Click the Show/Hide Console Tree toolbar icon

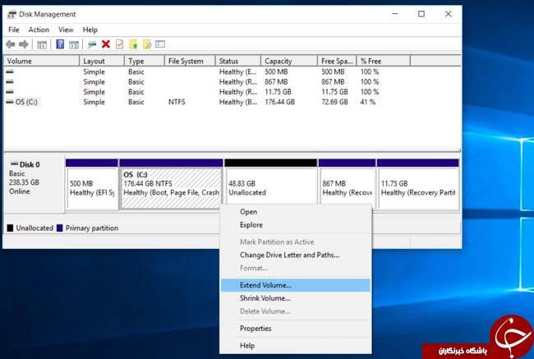tap(42, 44)
